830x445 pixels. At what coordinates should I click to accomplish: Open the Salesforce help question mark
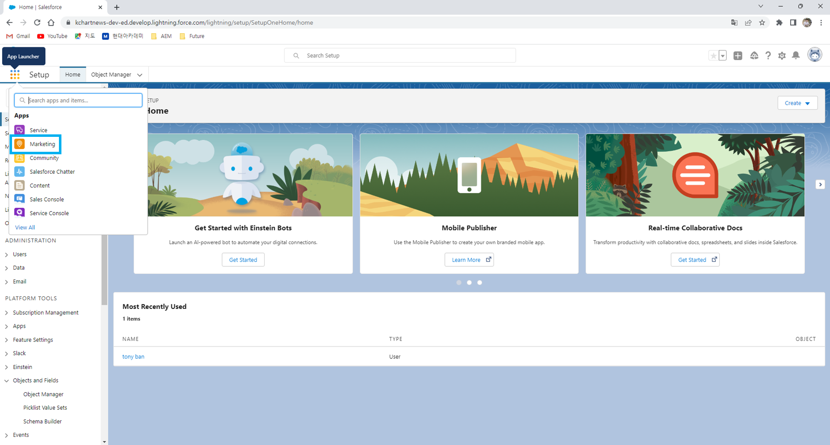point(768,56)
